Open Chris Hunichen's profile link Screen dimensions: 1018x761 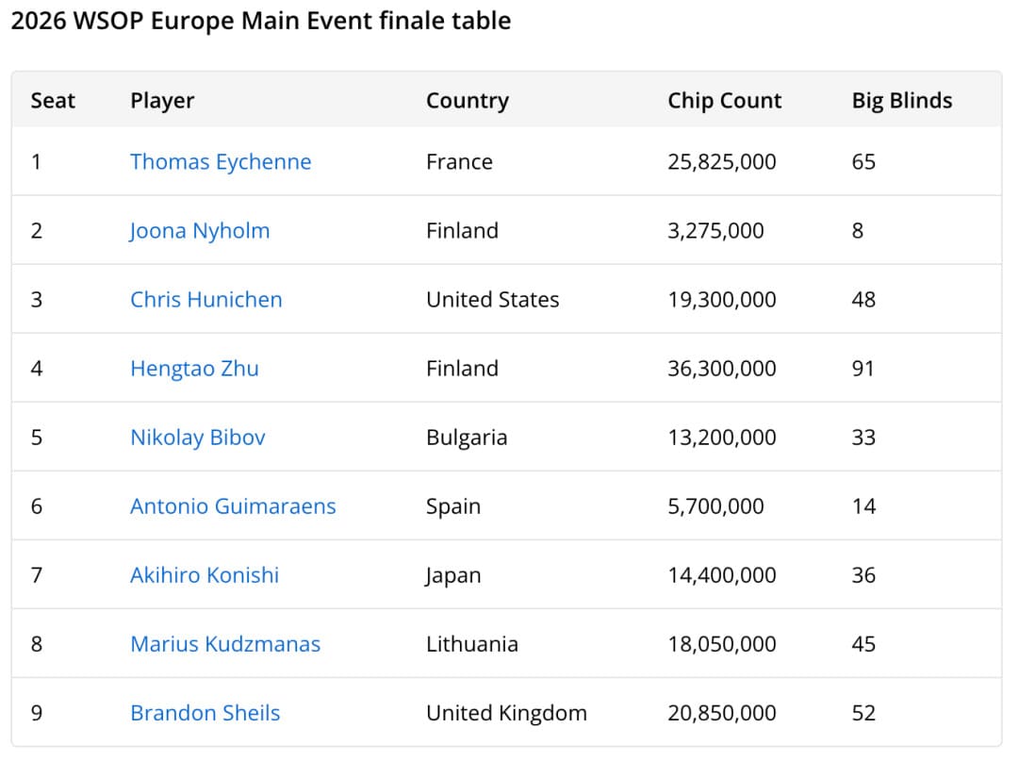point(206,300)
